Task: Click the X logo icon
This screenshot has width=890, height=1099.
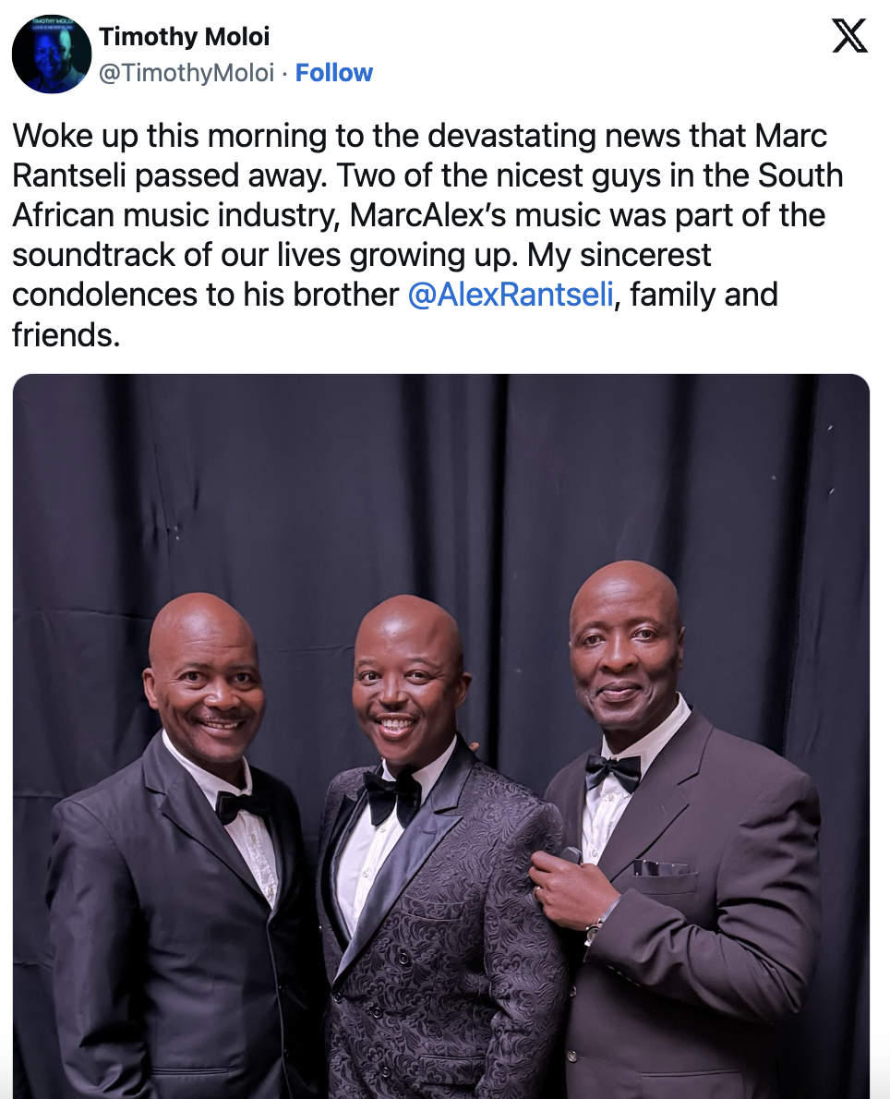Action: tap(850, 36)
